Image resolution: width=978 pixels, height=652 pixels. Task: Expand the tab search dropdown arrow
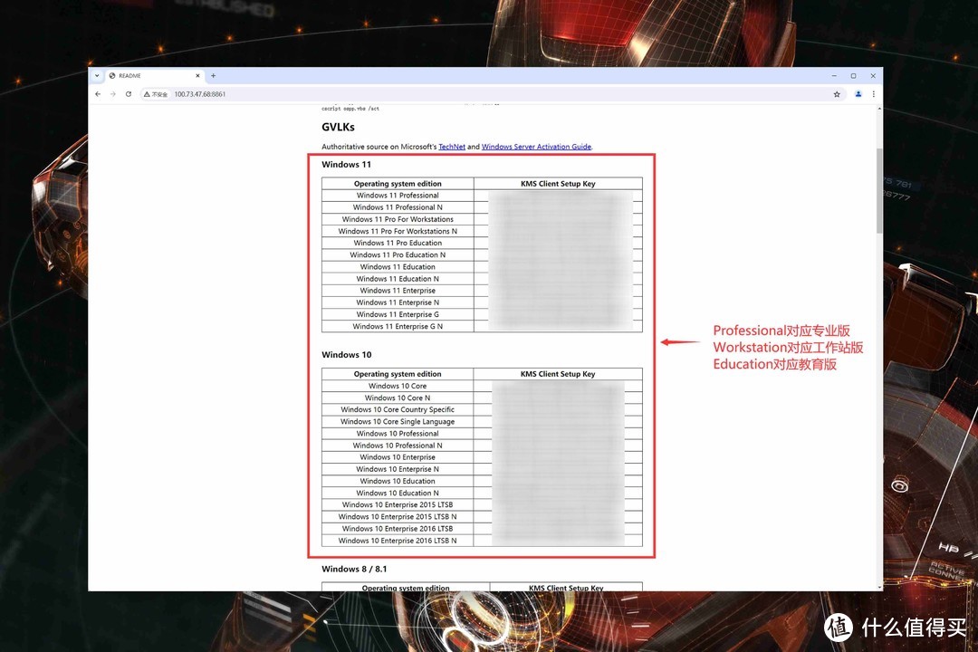pyautogui.click(x=97, y=75)
